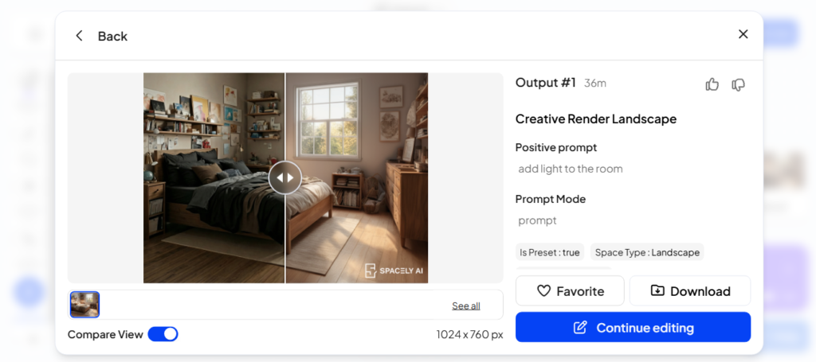
Task: Click the Space Type : Landscape tag
Action: [x=647, y=252]
